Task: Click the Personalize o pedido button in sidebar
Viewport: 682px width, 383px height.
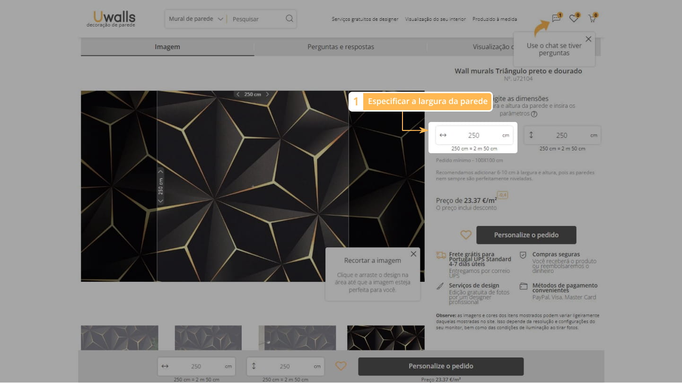Action: pos(526,235)
